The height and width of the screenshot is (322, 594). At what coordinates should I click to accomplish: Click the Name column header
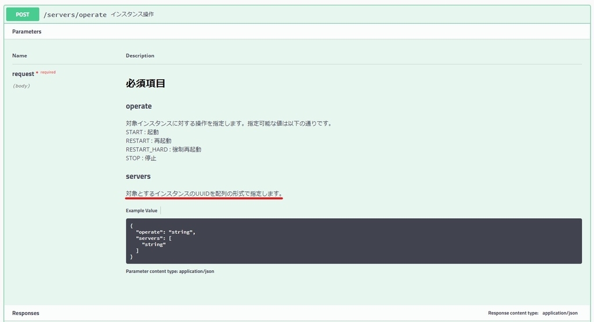19,56
